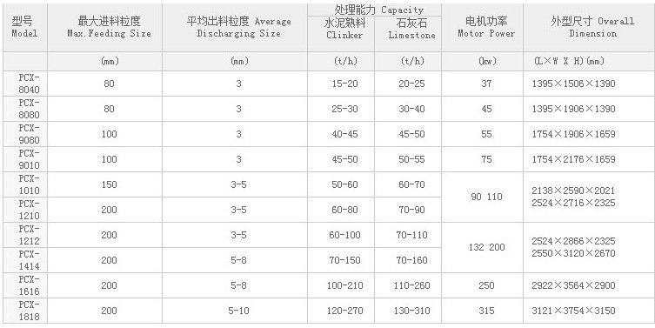Click the Limestone sub-header
Screen dimensions: 655x328
point(408,34)
